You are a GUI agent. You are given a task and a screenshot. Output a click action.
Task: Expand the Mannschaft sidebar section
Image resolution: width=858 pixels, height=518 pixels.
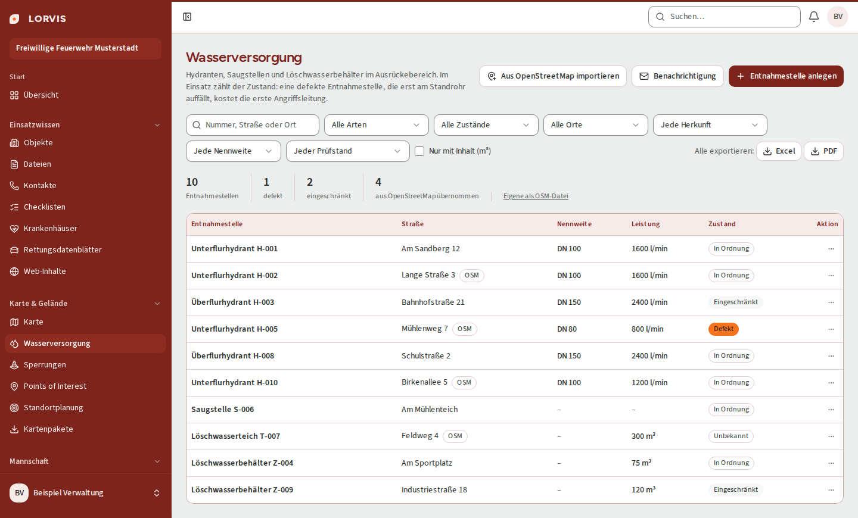pyautogui.click(x=85, y=461)
